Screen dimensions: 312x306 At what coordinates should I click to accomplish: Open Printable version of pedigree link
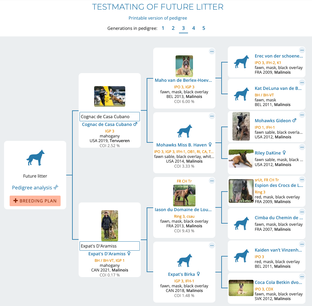[x=158, y=18]
